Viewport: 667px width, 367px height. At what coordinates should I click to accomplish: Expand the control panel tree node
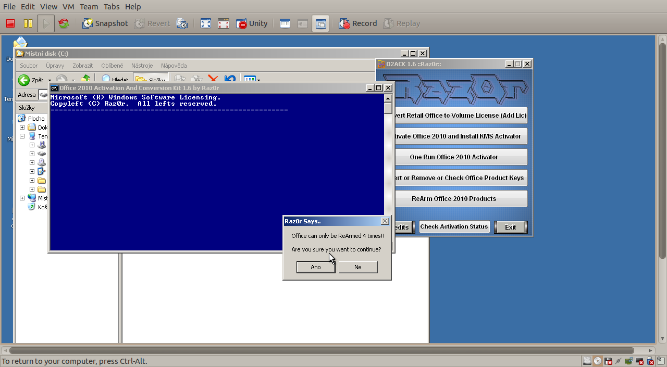click(x=32, y=171)
